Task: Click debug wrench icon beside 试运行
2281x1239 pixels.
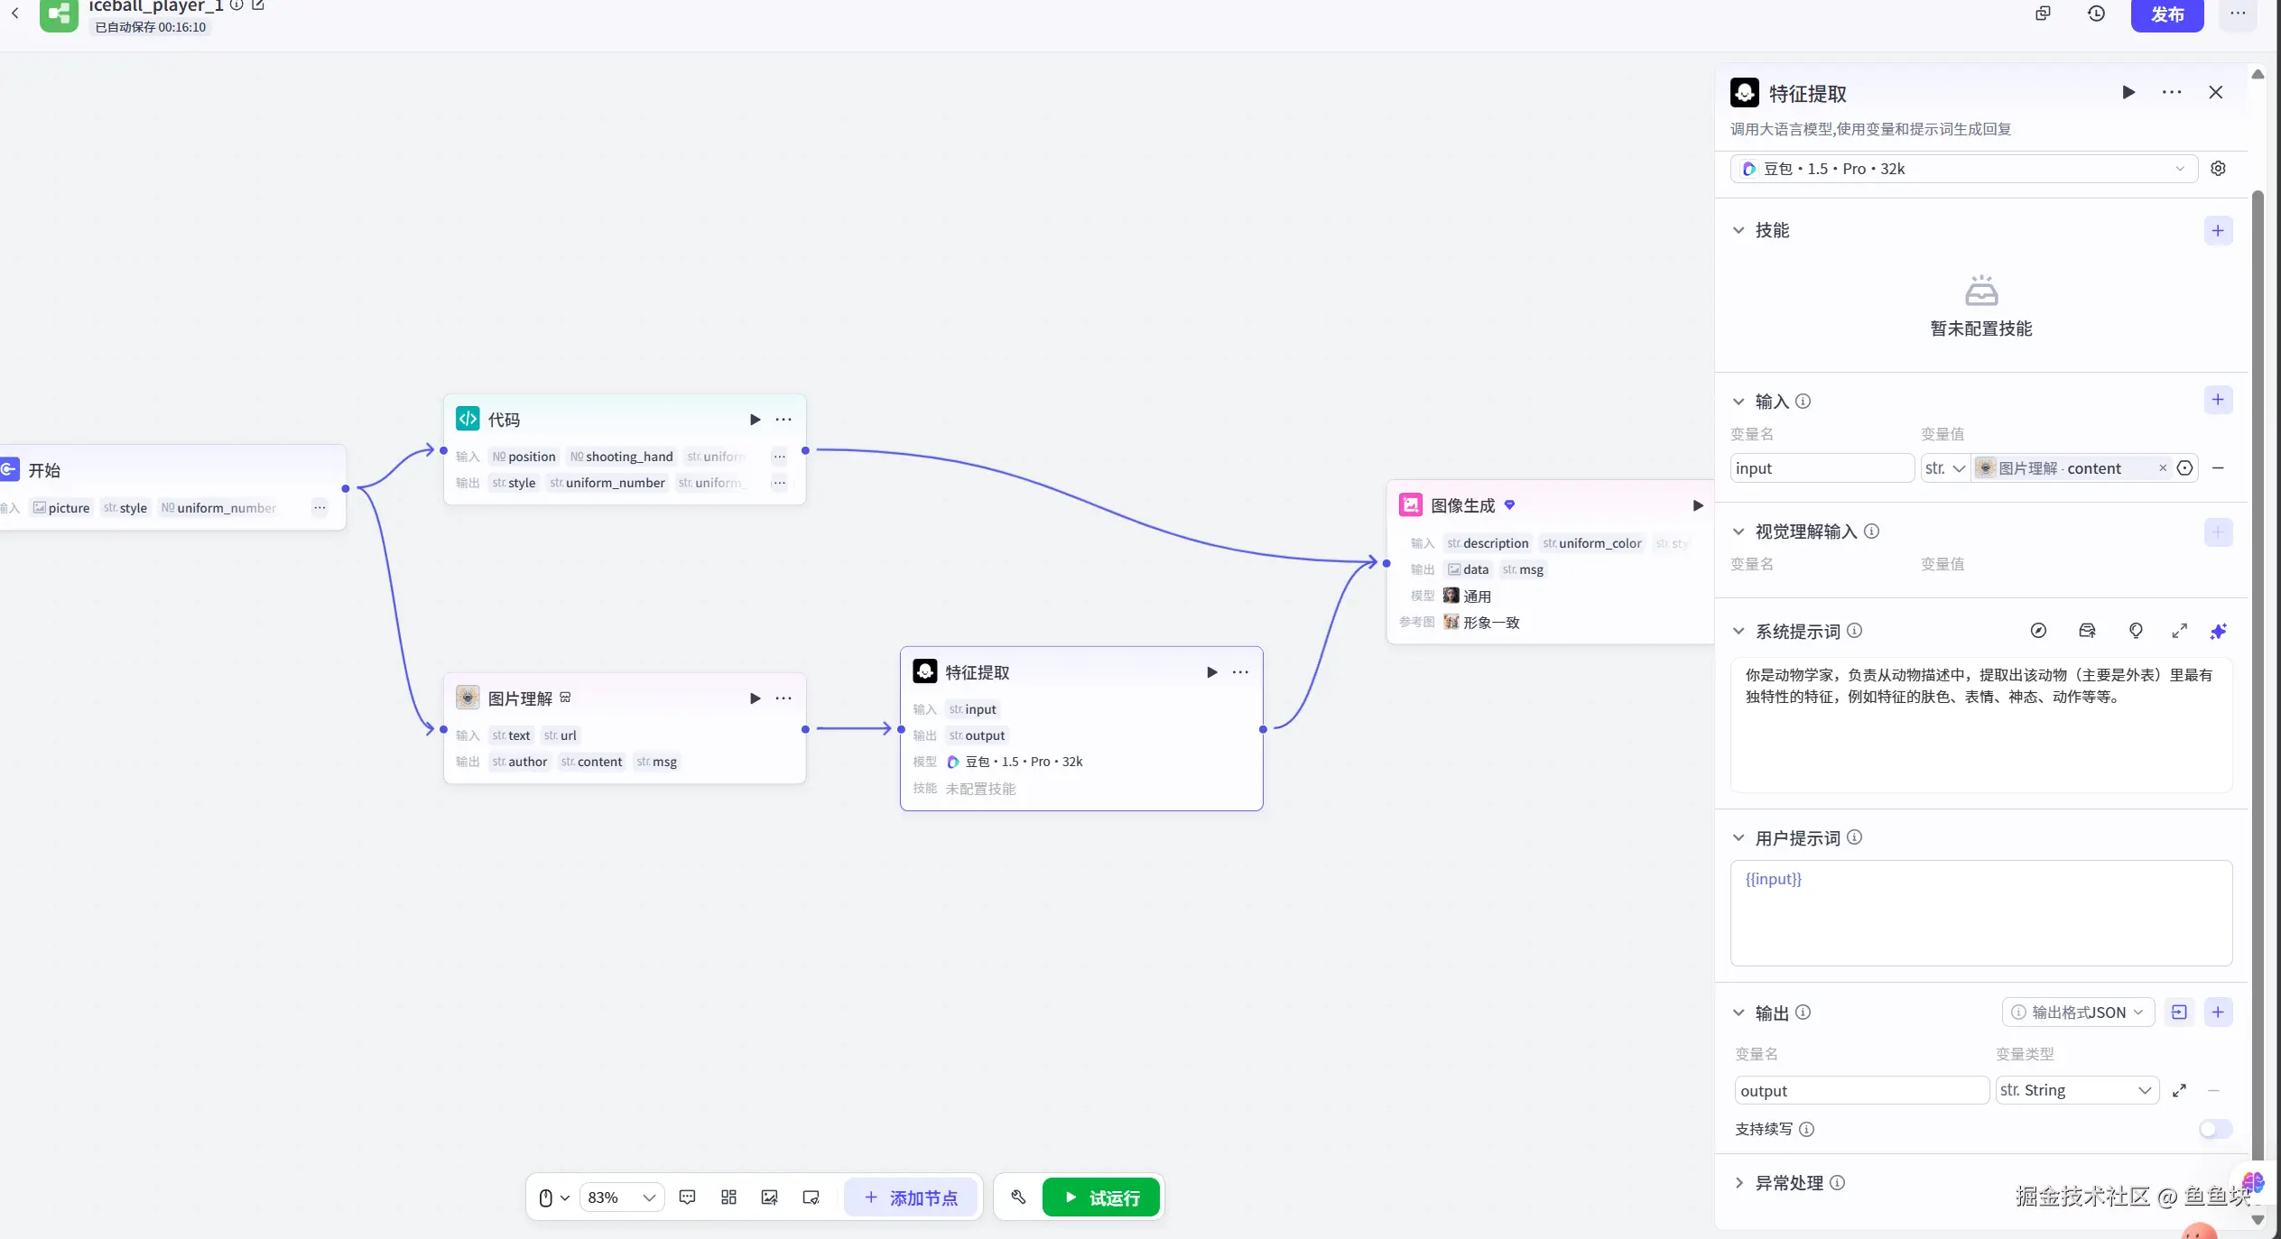Action: pyautogui.click(x=1018, y=1197)
